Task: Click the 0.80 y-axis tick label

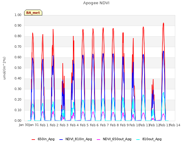Action: click(18, 36)
